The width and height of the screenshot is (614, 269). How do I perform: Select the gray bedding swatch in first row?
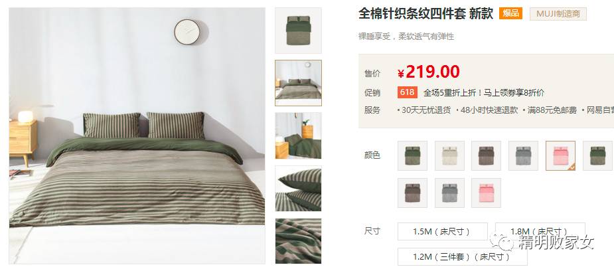pos(523,155)
